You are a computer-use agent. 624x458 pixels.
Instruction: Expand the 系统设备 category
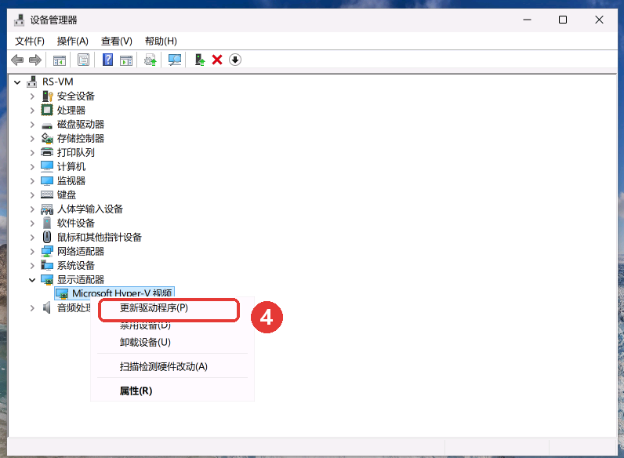click(32, 266)
